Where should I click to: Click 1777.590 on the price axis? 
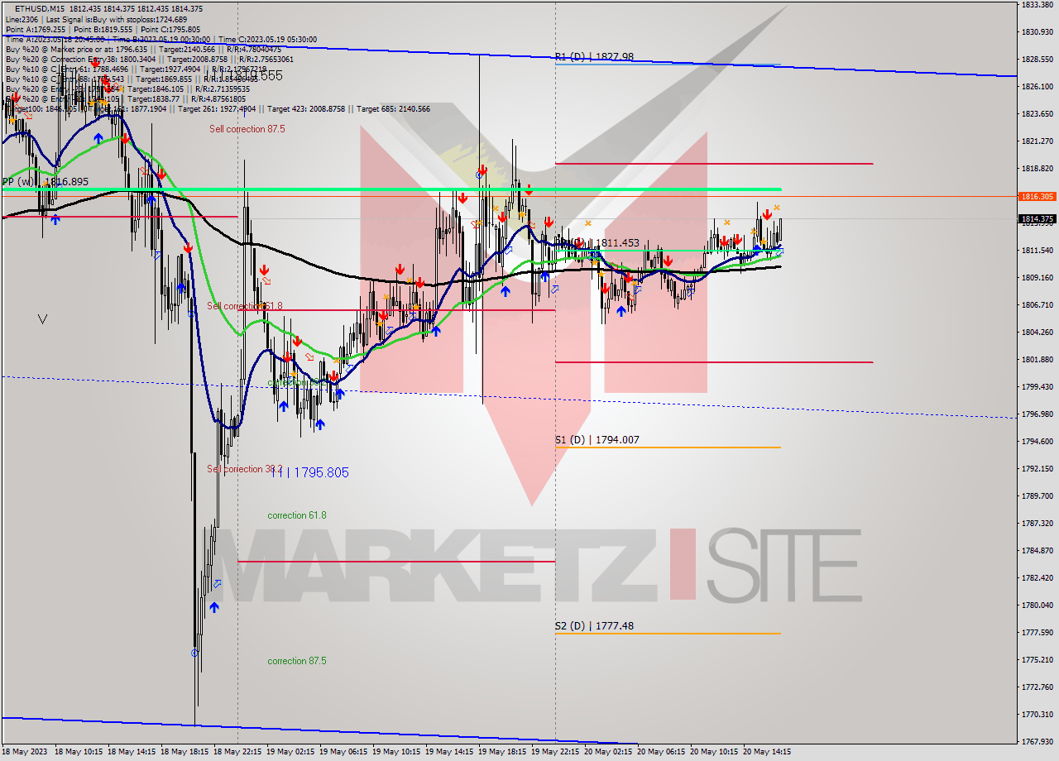pos(1037,632)
